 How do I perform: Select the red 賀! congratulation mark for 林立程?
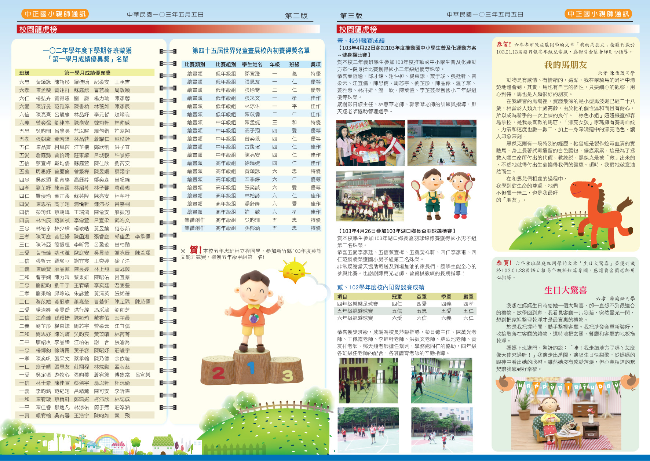click(x=196, y=250)
